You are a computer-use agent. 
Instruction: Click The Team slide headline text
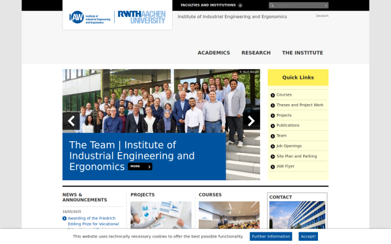132,156
